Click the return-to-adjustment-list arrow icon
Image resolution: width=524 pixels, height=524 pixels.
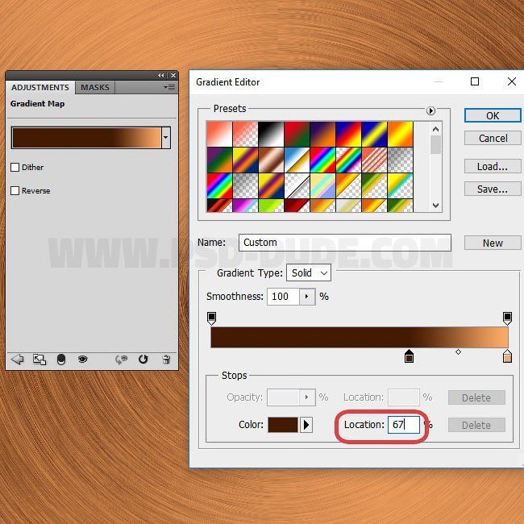(x=18, y=360)
